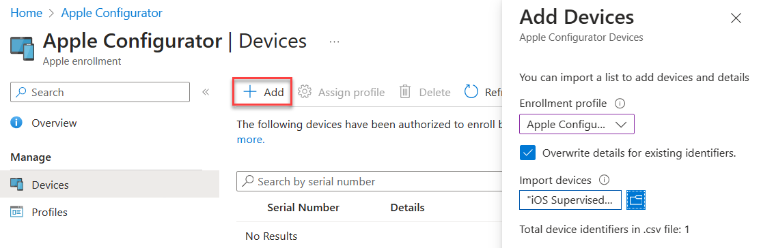Click the Import devices file name field
Screen dimensions: 761x248
click(x=570, y=200)
